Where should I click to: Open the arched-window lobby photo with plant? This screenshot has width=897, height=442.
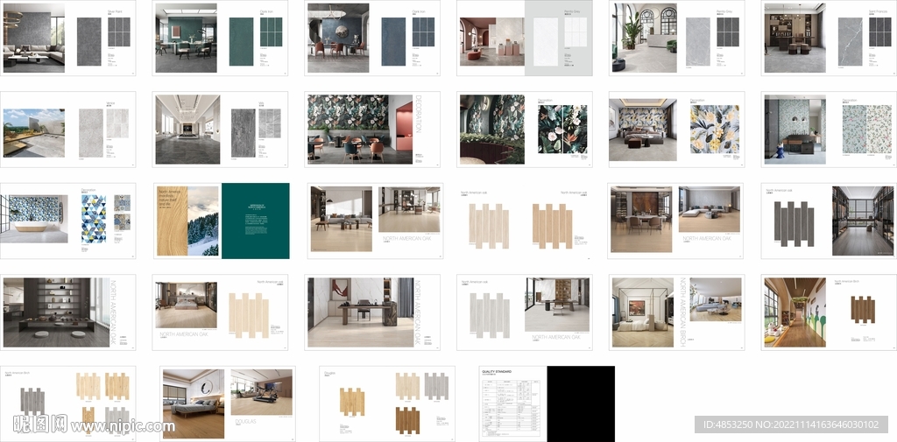pyautogui.click(x=644, y=38)
